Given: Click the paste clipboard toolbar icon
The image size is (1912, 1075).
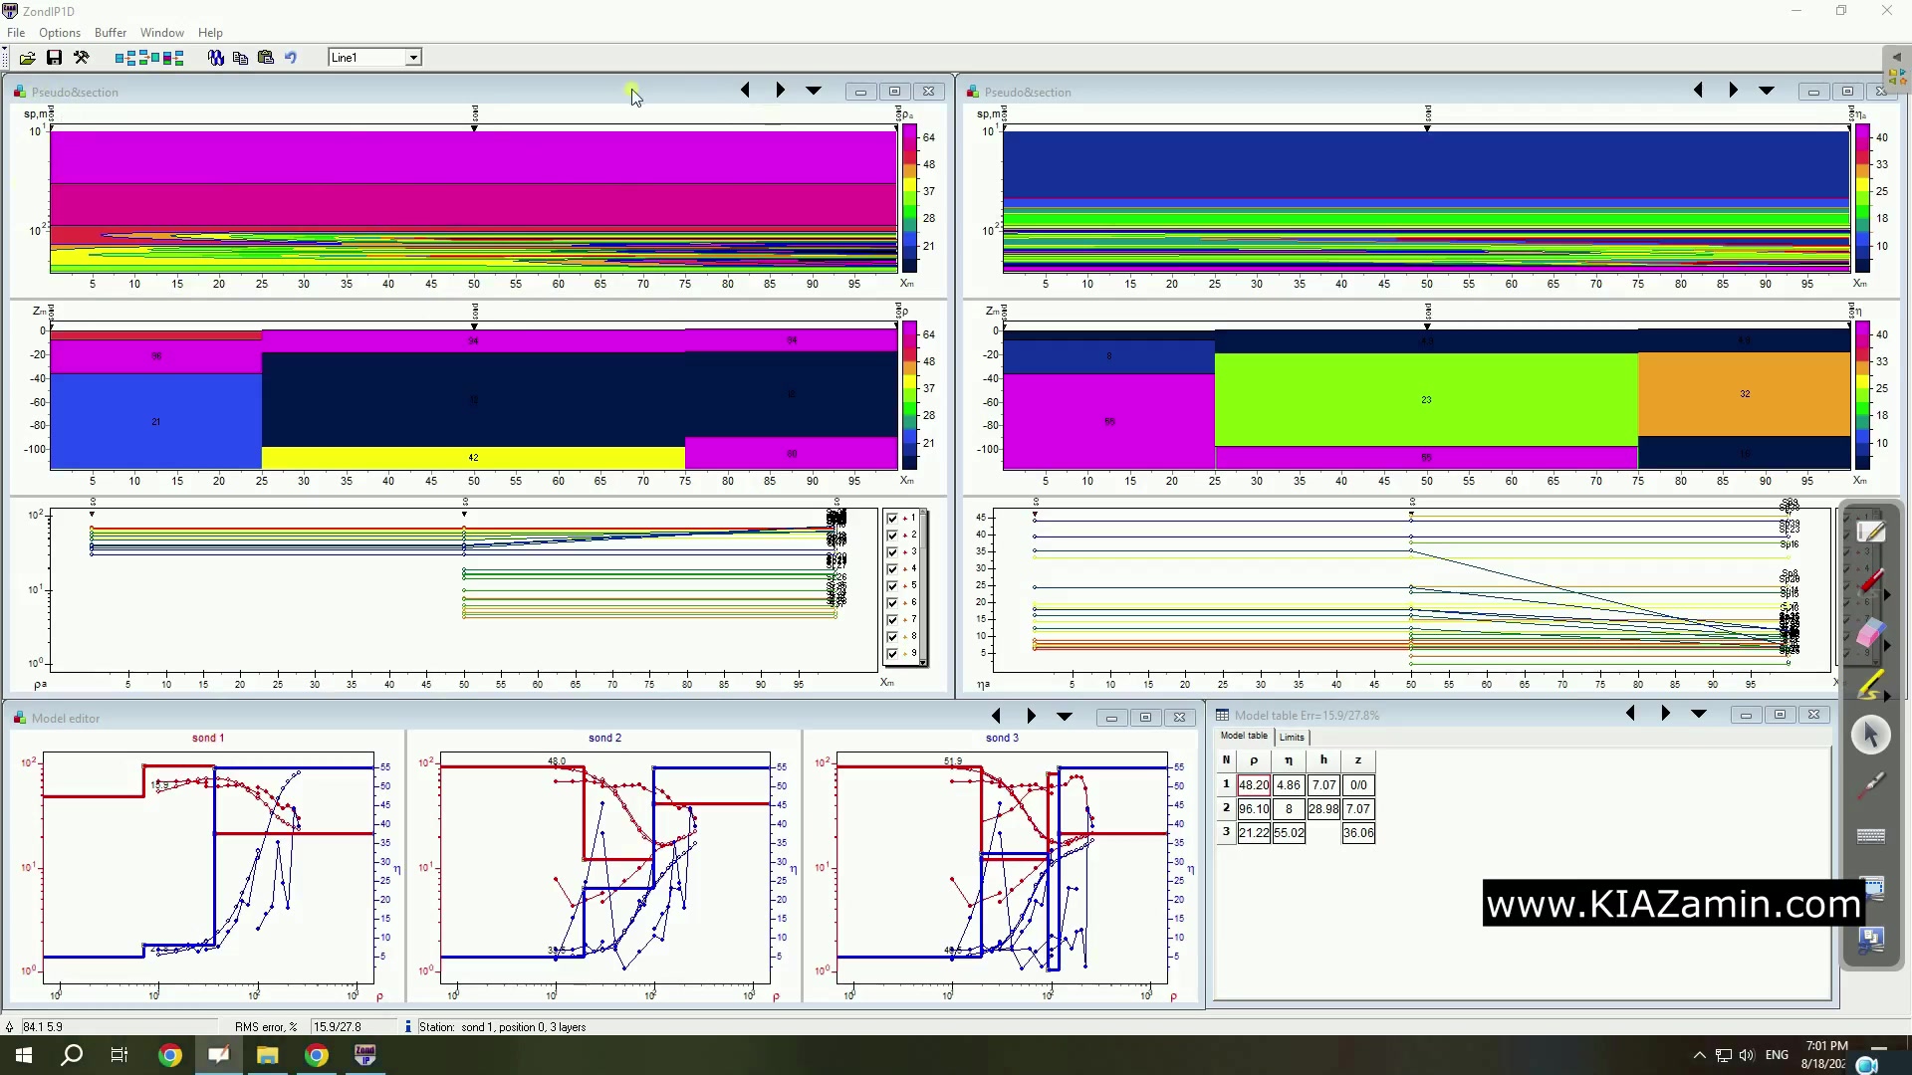Looking at the screenshot, I should click(265, 58).
